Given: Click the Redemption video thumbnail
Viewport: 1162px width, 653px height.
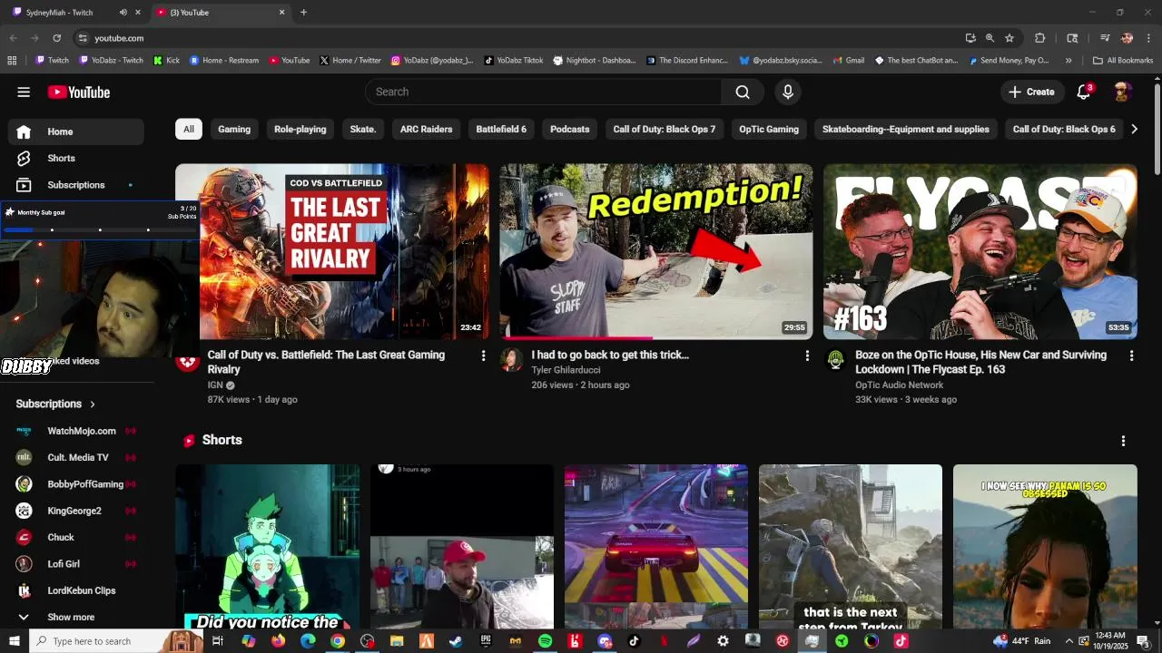Looking at the screenshot, I should (x=656, y=251).
